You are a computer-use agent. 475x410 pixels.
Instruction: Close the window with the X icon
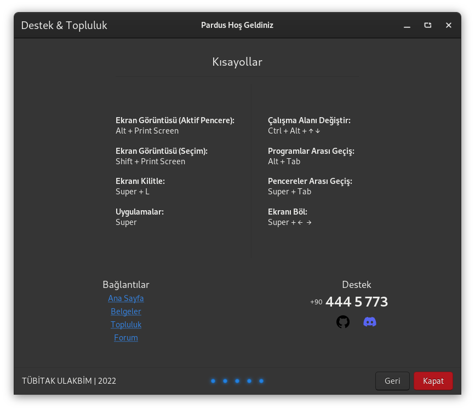449,25
